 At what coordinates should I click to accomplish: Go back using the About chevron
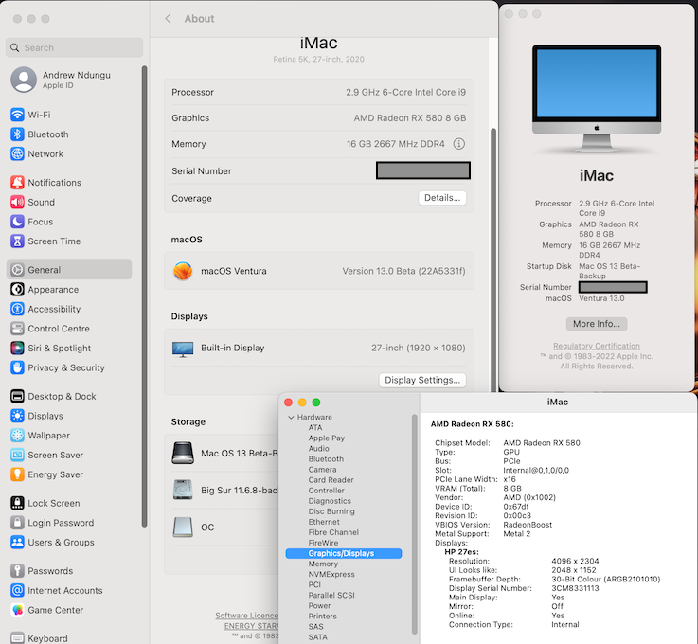168,19
